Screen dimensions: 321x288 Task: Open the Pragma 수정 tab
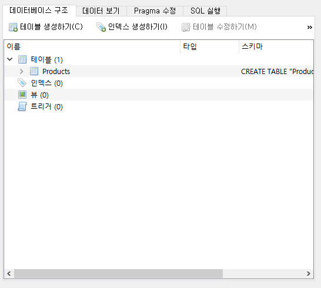[x=155, y=11]
